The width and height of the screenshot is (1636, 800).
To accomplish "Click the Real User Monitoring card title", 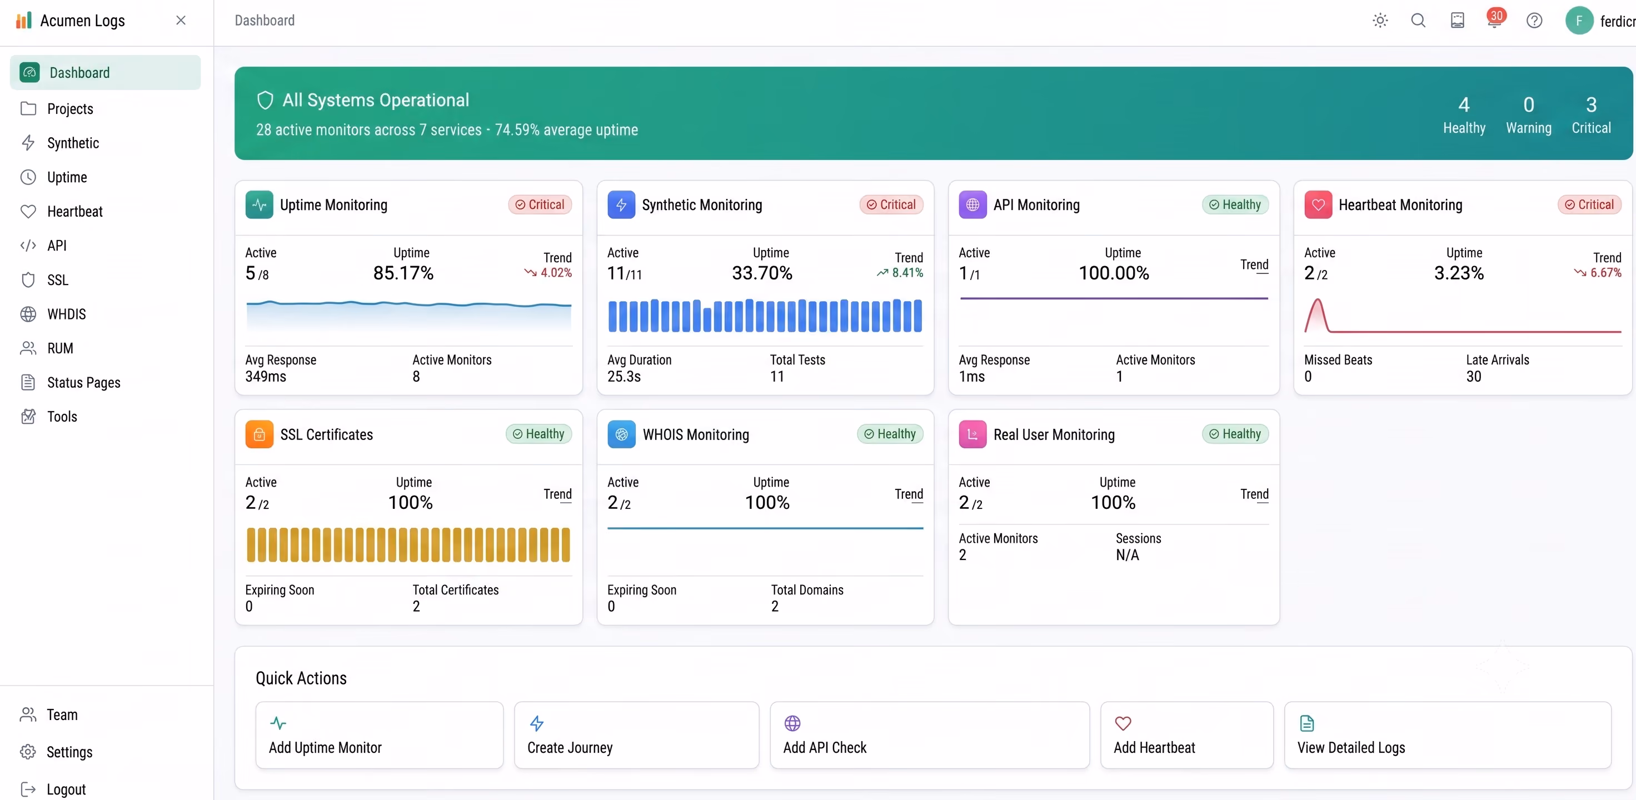I will point(1054,434).
